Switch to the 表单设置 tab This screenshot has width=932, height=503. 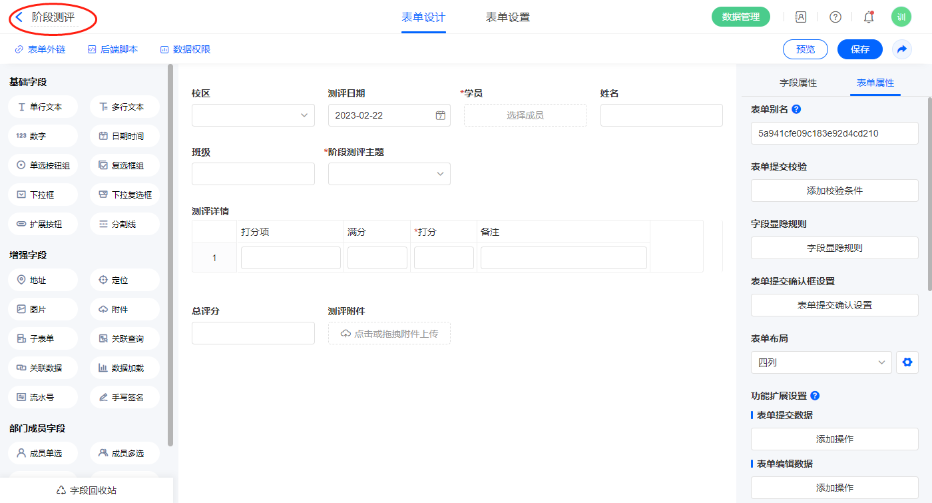(x=507, y=17)
